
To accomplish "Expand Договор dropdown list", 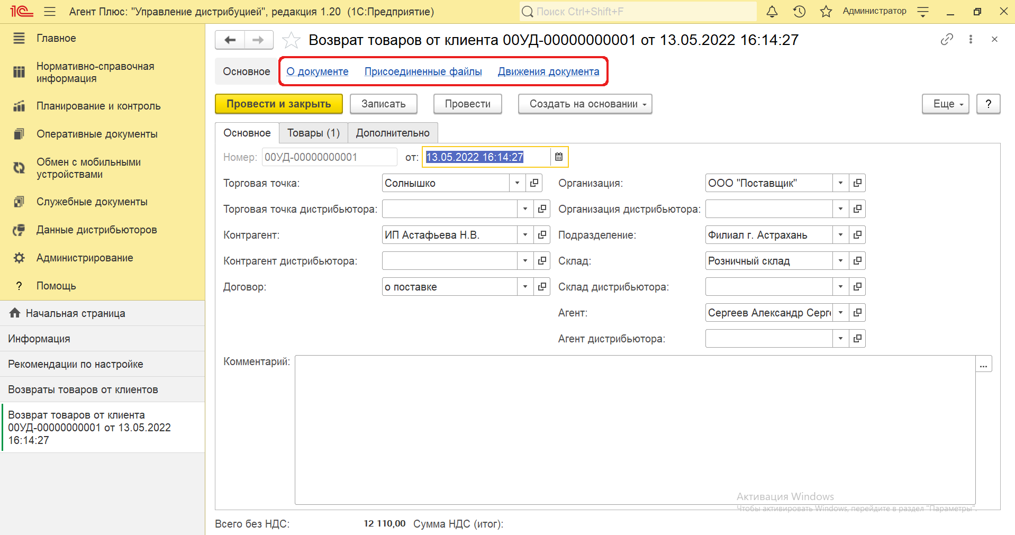I will click(525, 286).
